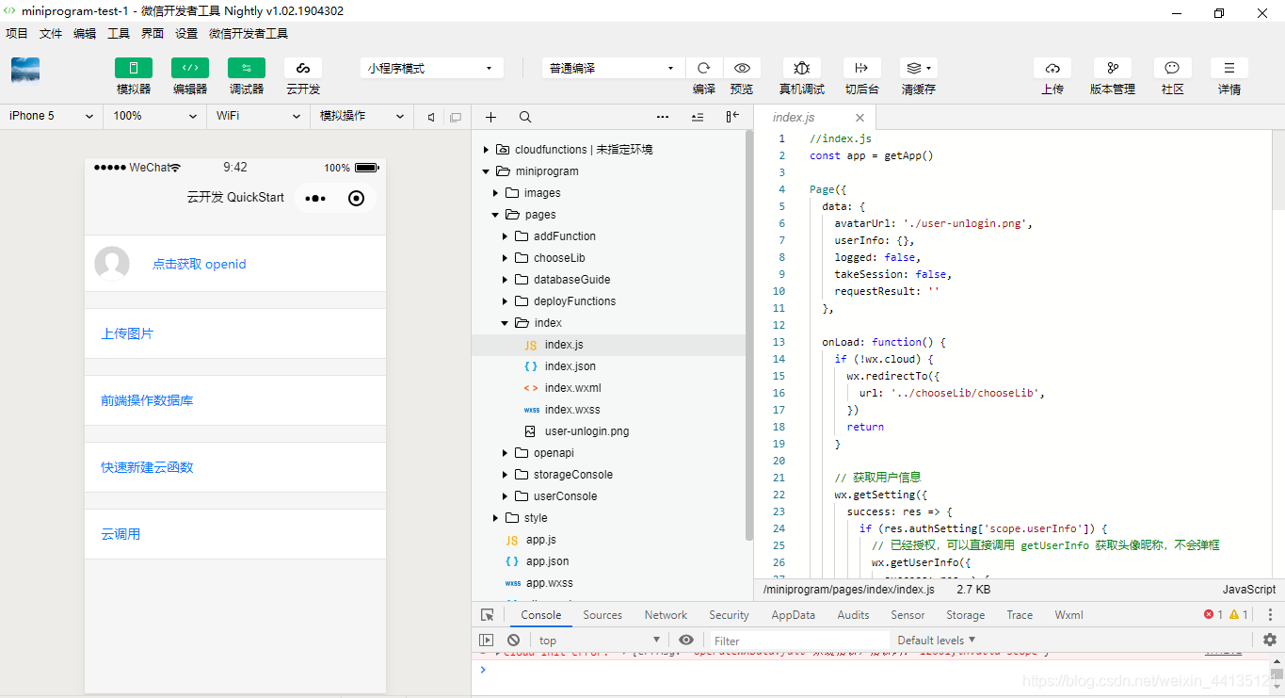Viewport: 1285px width, 698px height.
Task: Switch to the AppData devtools tab
Action: (793, 615)
